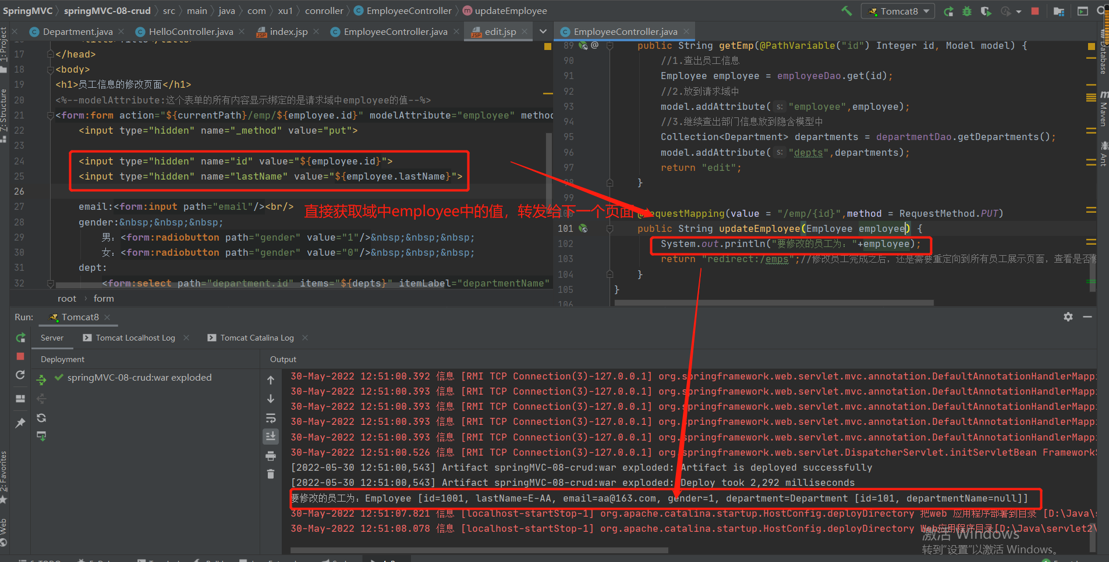Viewport: 1109px width, 562px height.
Task: Click the deployment icon with green down arrow
Action: [41, 435]
